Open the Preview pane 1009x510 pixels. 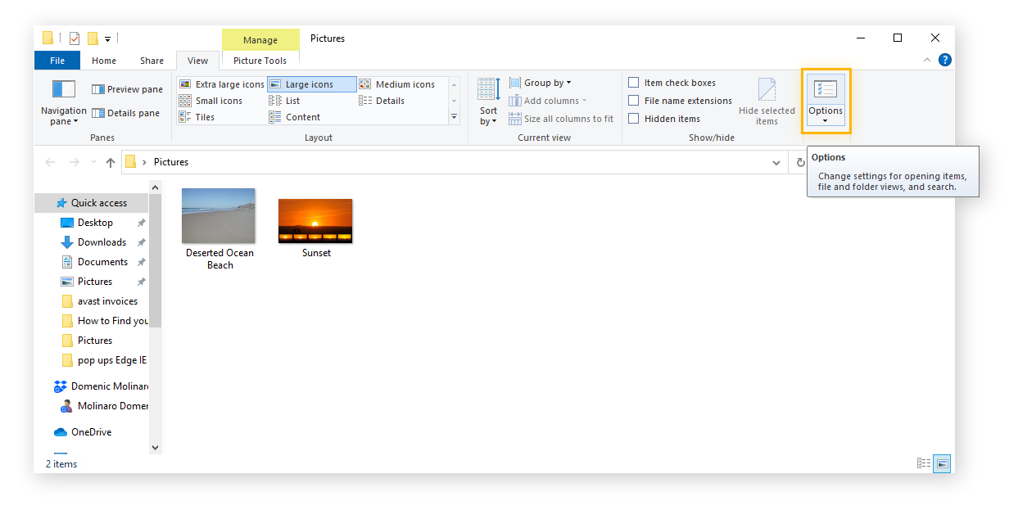[x=126, y=88]
